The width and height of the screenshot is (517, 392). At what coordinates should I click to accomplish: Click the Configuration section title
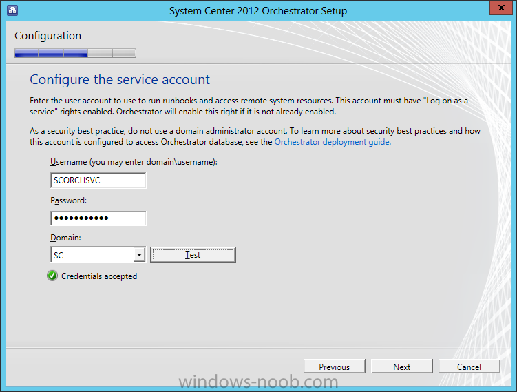48,36
